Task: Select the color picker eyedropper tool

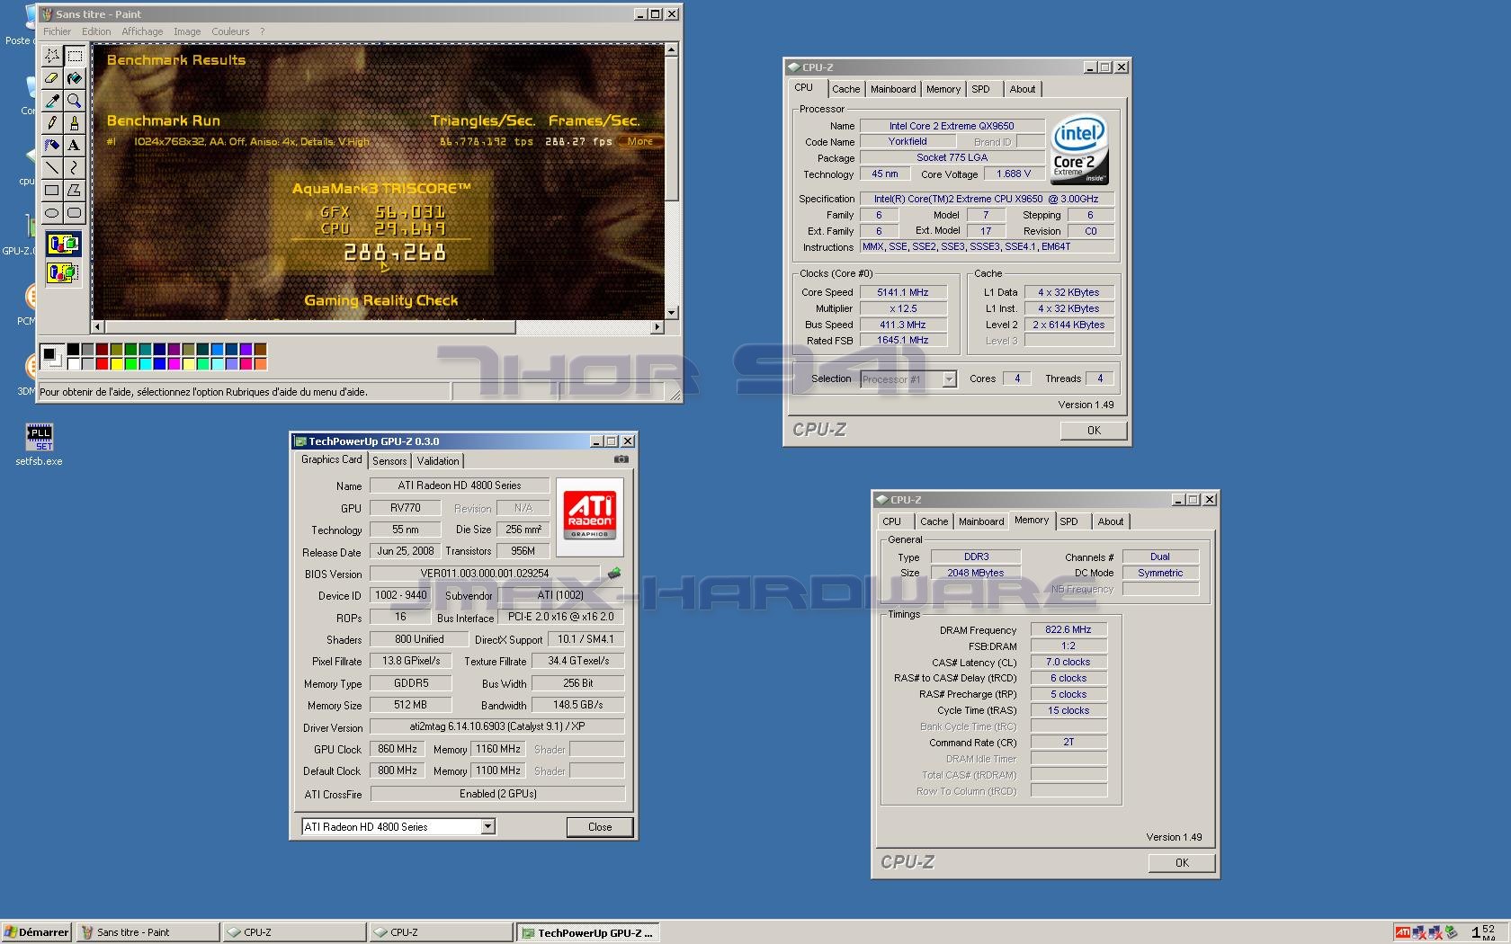Action: click(52, 101)
